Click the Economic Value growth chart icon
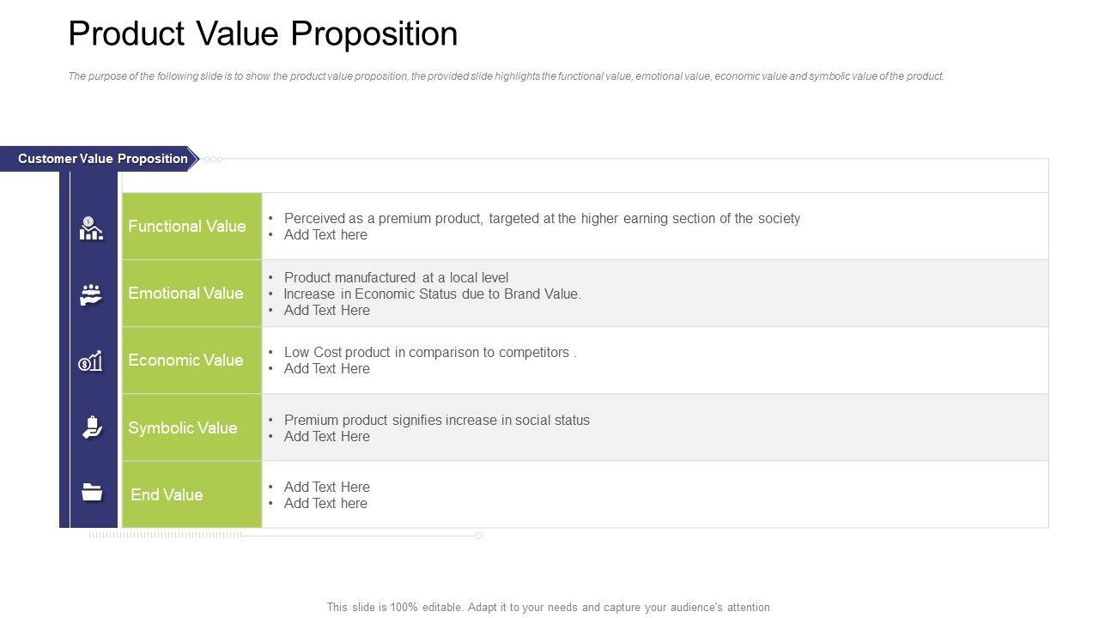The image size is (1099, 618). click(91, 361)
